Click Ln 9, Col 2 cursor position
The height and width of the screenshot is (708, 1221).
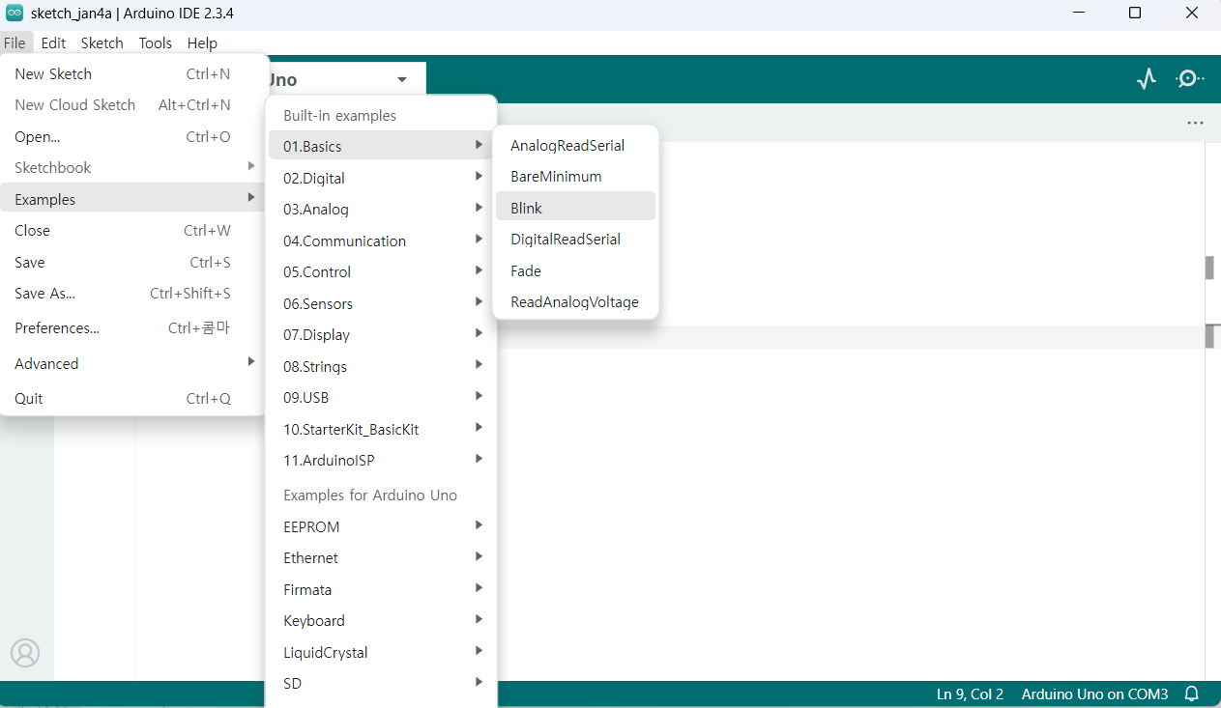[x=970, y=694]
